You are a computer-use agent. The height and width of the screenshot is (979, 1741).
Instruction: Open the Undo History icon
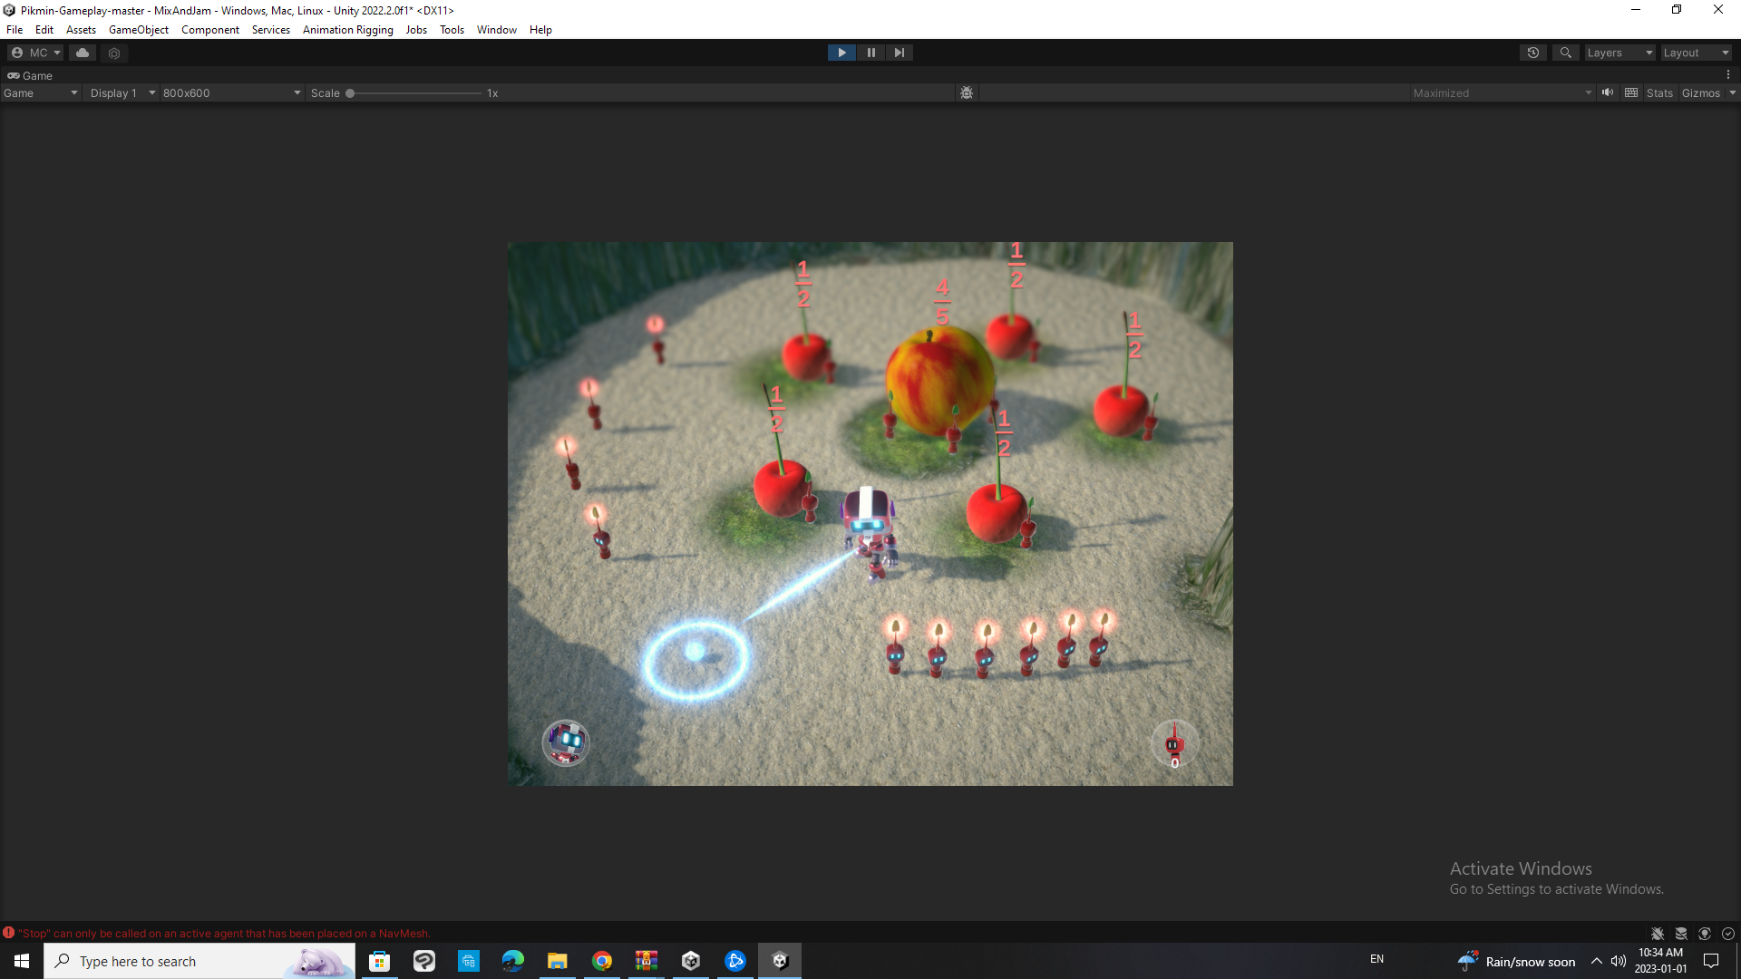click(1532, 53)
